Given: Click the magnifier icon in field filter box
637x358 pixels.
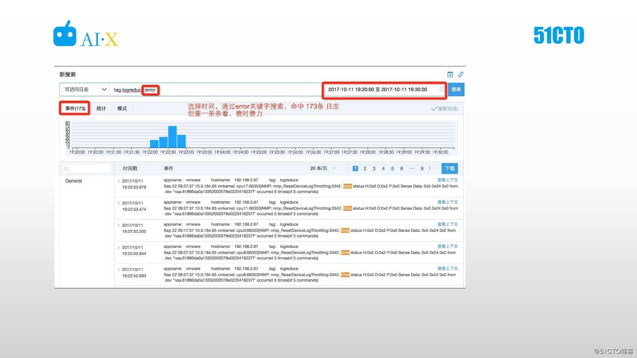Looking at the screenshot, I should [66, 169].
